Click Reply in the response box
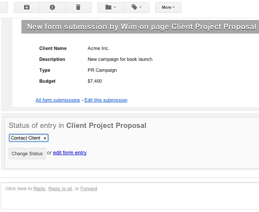The image size is (259, 212). point(40,189)
